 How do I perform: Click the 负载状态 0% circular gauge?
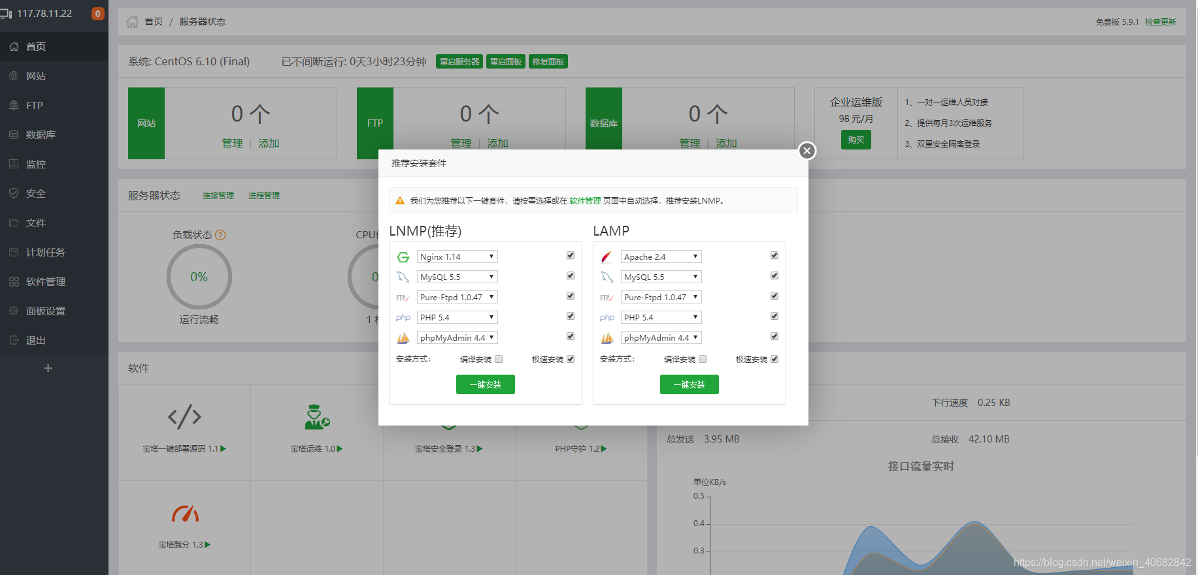pyautogui.click(x=199, y=277)
